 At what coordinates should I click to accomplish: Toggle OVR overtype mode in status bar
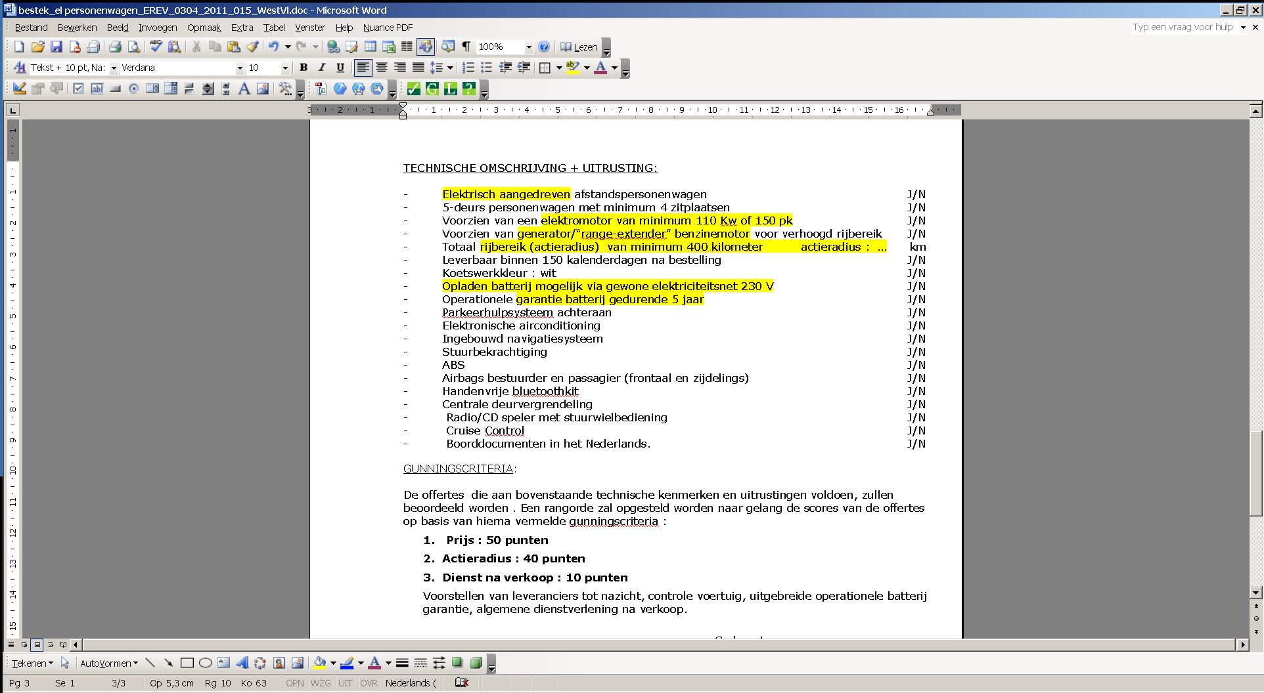(x=369, y=683)
